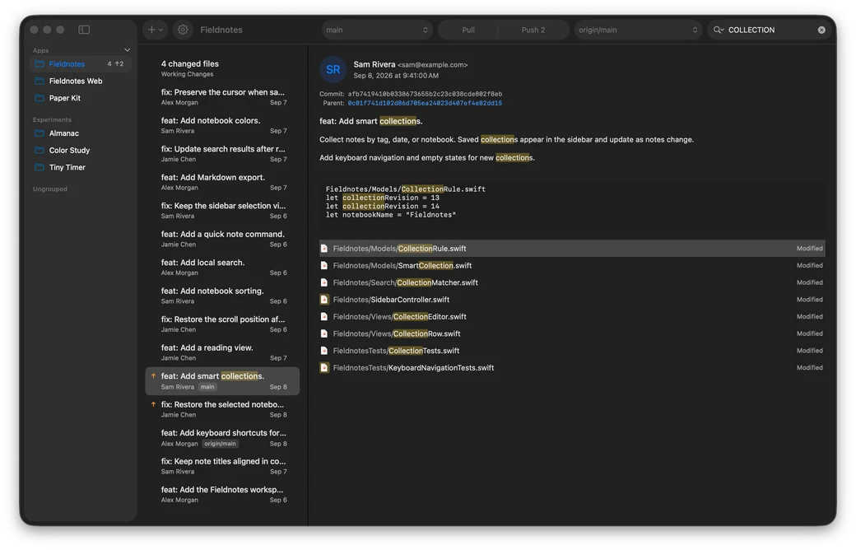Click the Fieldnotes folder icon in sidebar
856x550 pixels.
click(x=40, y=64)
